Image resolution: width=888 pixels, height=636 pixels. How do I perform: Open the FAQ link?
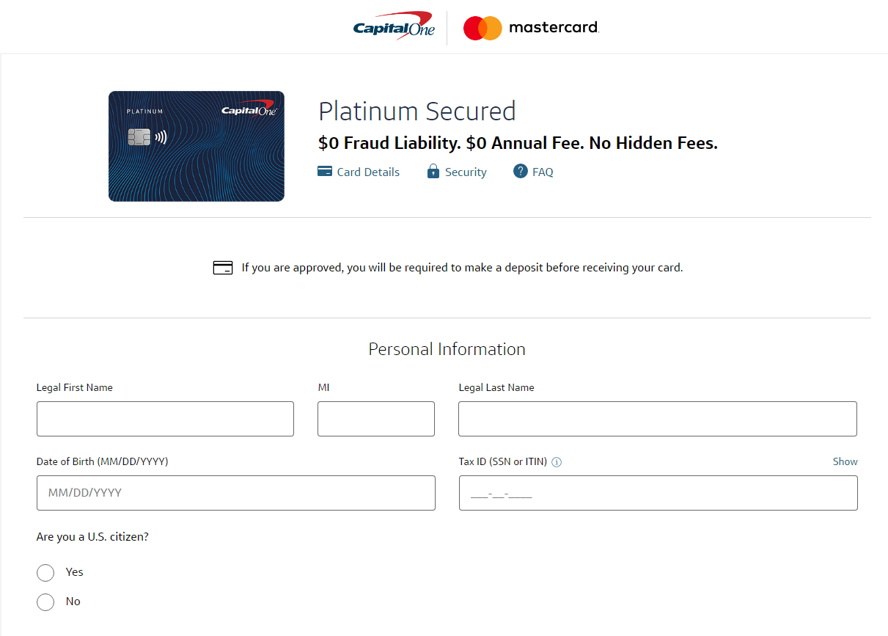[x=543, y=172]
